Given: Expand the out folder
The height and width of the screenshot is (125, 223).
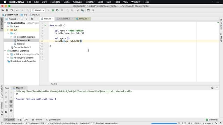Looking at the screenshot, I should coord(8,30).
